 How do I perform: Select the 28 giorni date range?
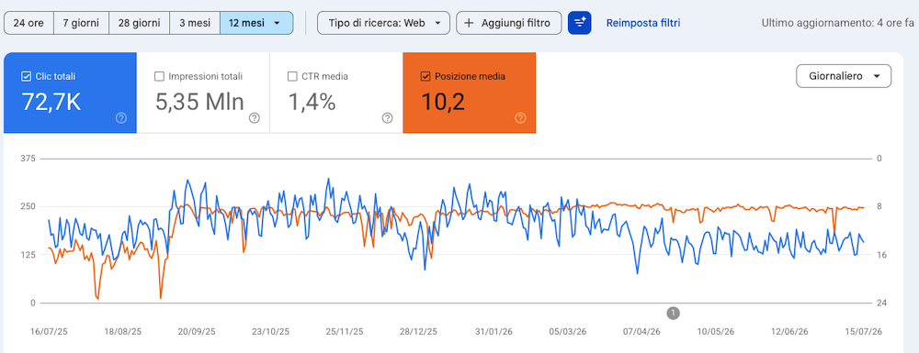tap(140, 23)
